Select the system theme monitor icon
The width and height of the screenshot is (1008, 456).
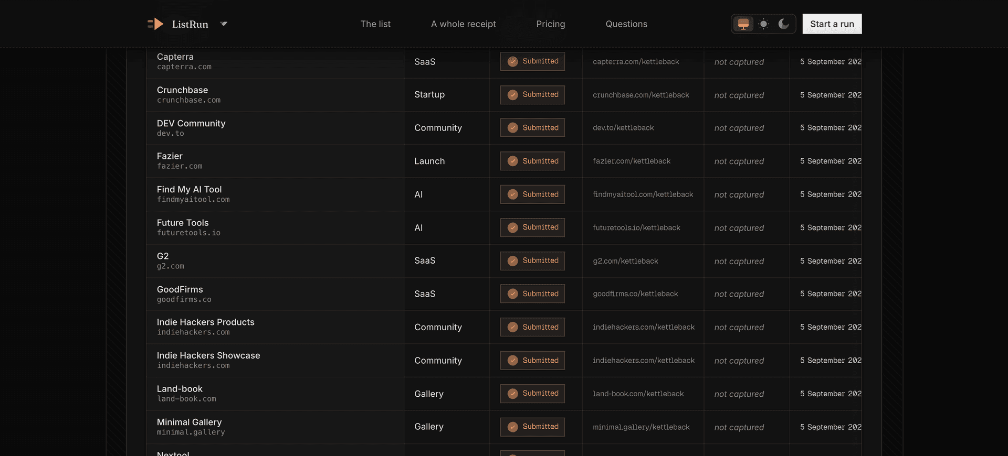743,24
